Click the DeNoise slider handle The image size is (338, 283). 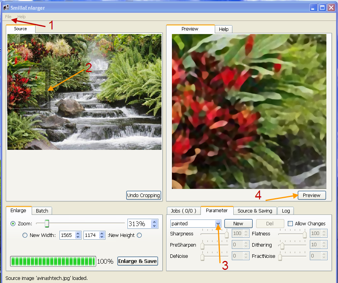[x=202, y=257]
